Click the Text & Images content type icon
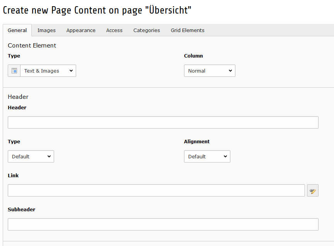 (x=14, y=71)
